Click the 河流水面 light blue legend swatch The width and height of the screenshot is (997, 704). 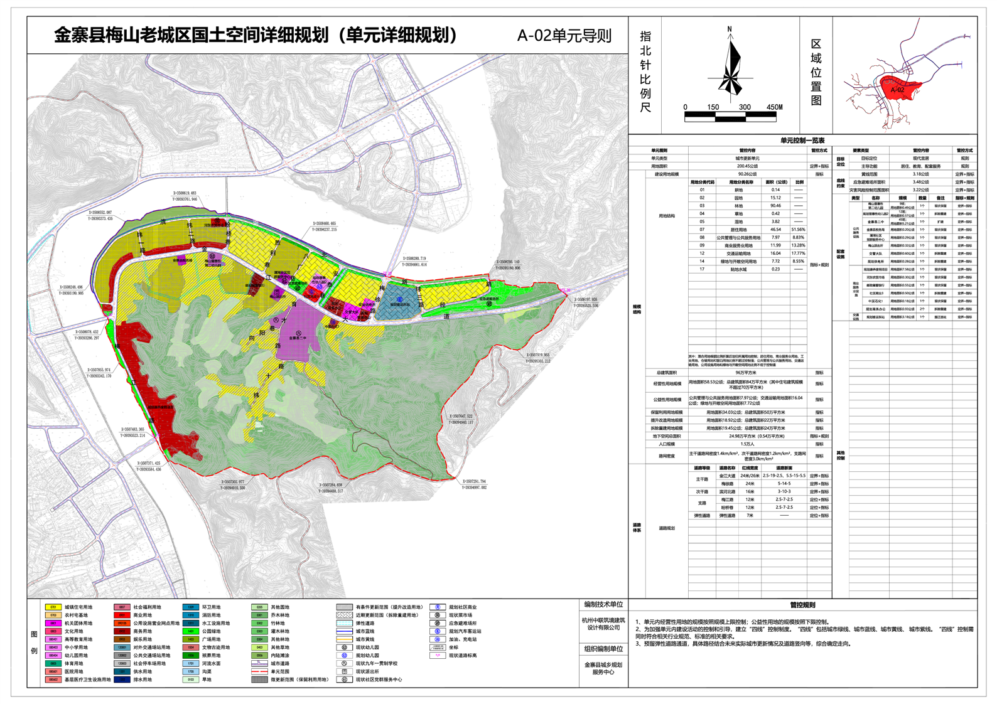click(x=190, y=663)
